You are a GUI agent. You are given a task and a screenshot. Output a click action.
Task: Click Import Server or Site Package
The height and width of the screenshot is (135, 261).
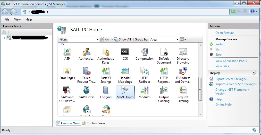pyautogui.click(x=236, y=84)
